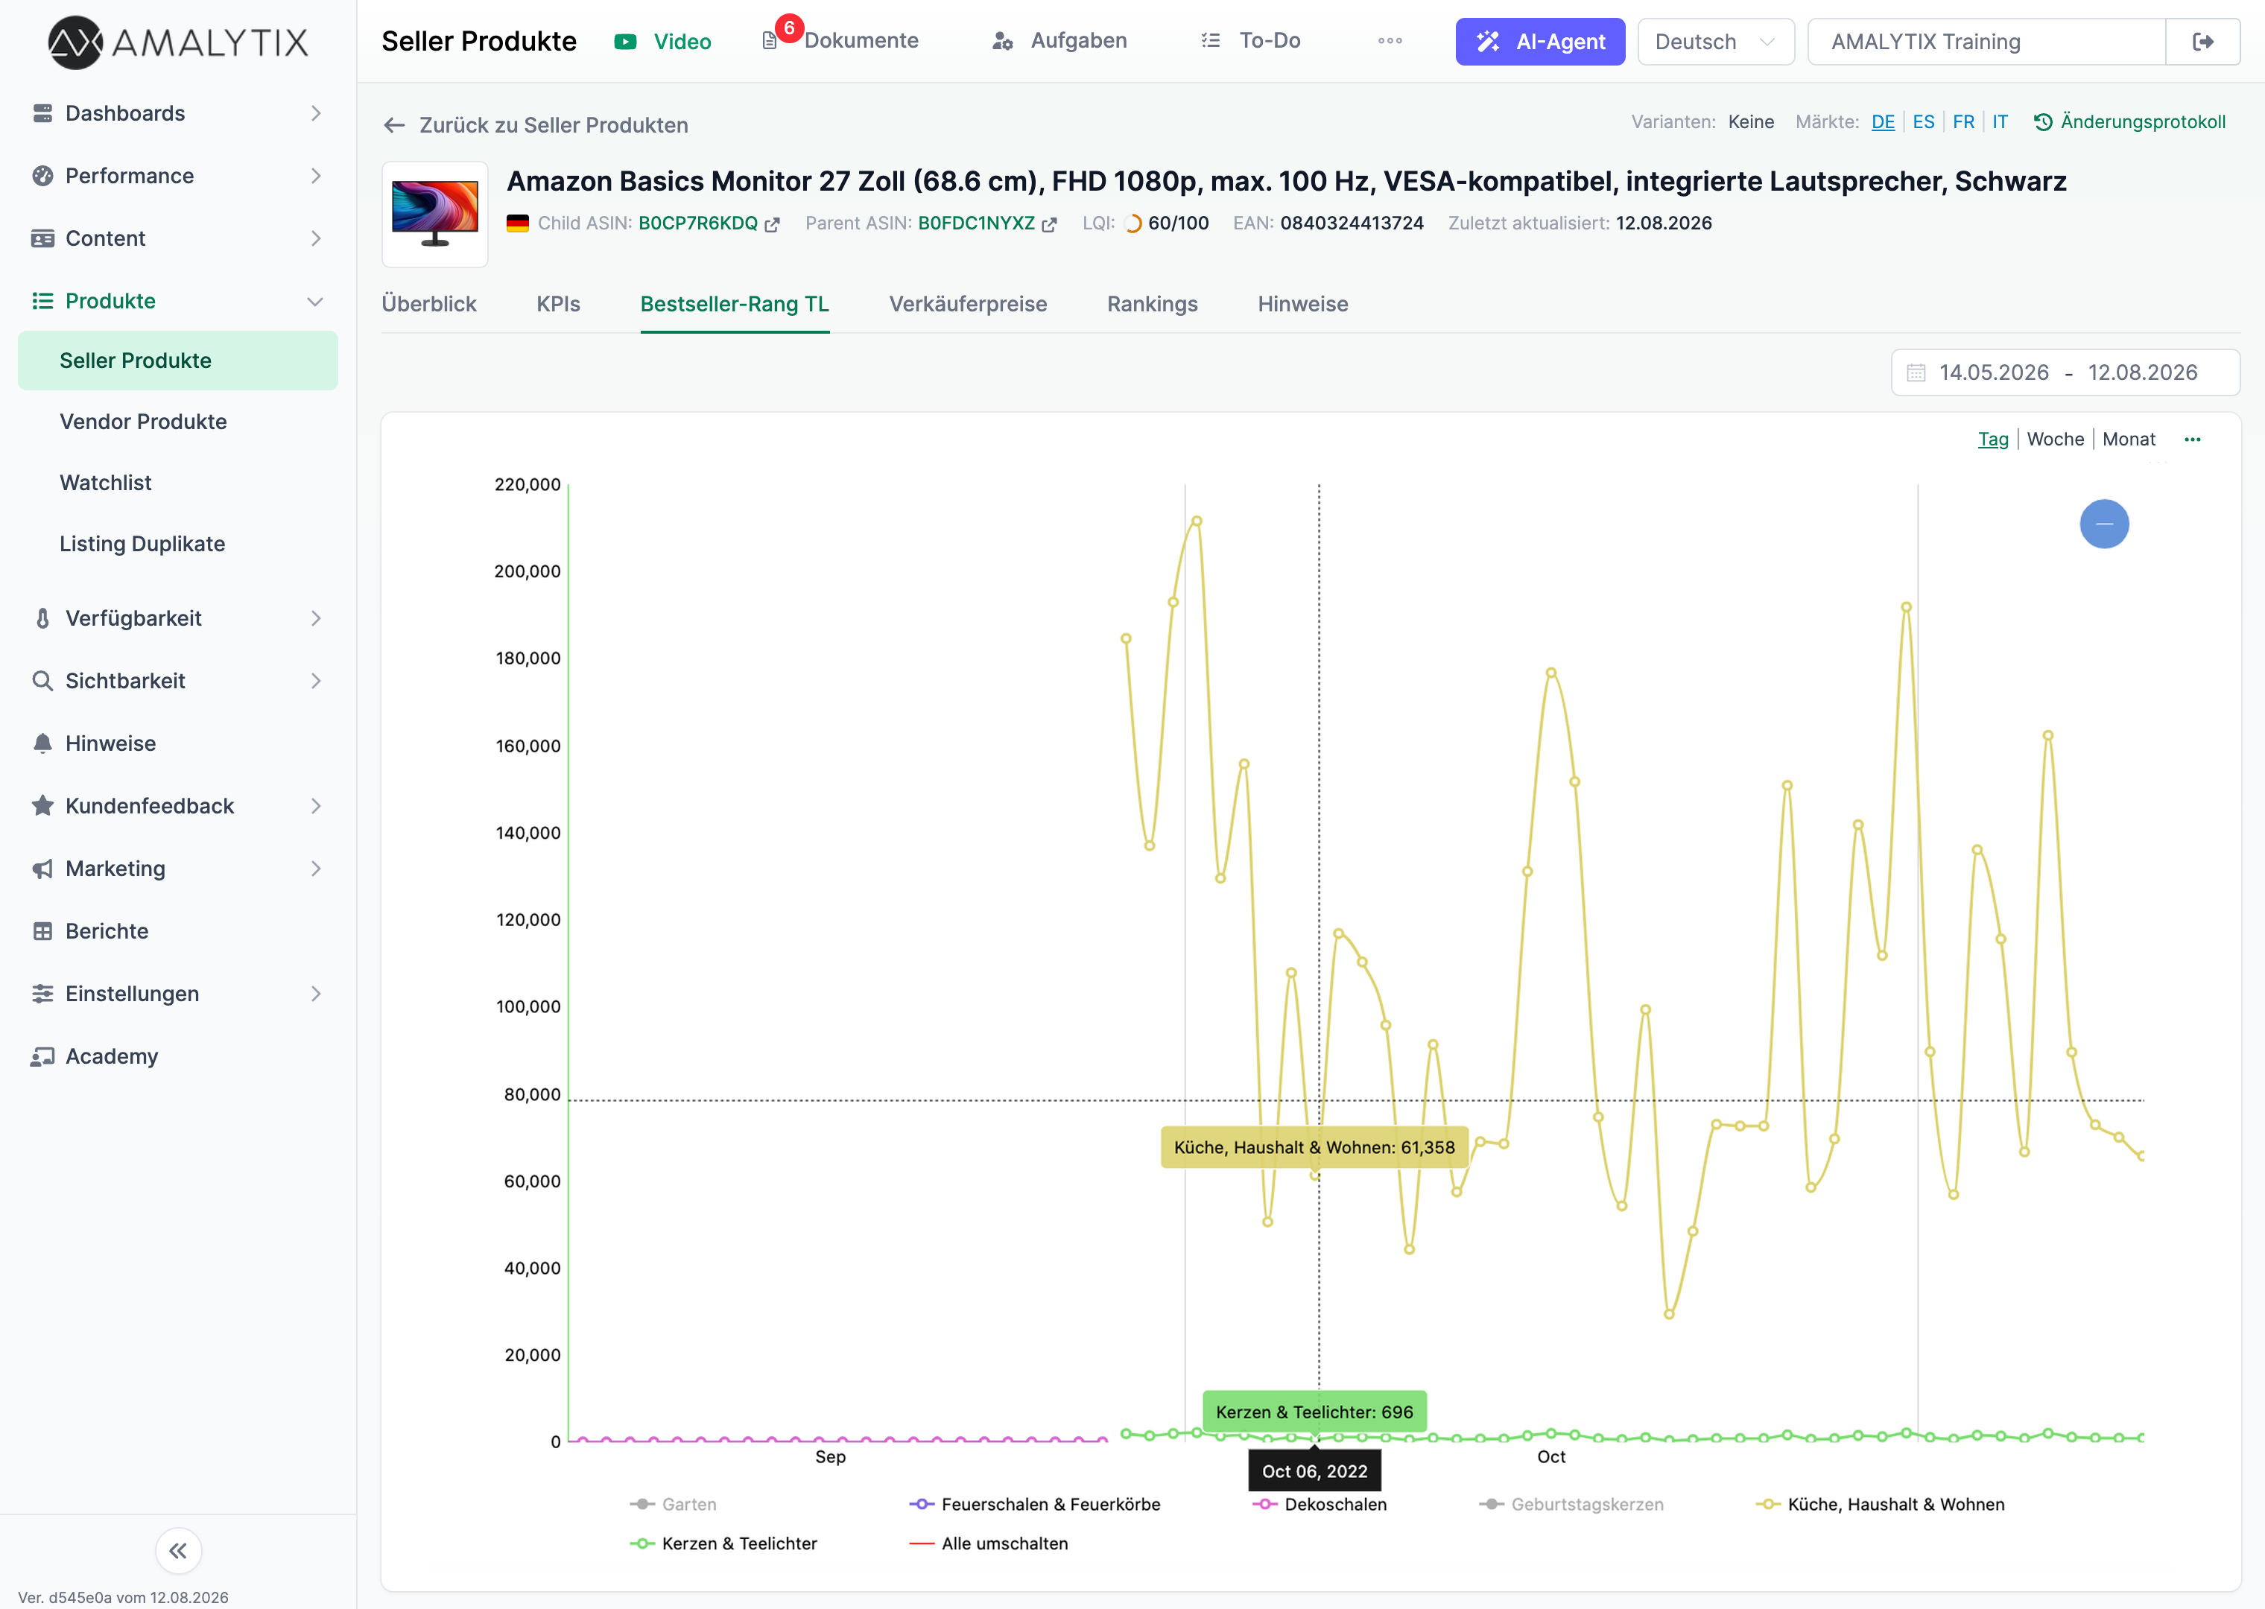Image resolution: width=2265 pixels, height=1609 pixels.
Task: Switch to Verkäuferpreise tab
Action: [x=968, y=304]
